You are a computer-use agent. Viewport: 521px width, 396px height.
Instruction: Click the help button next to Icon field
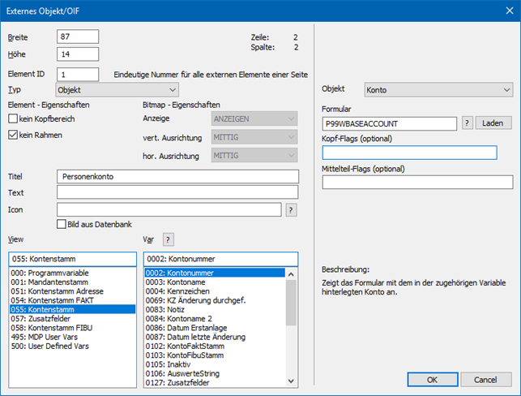pyautogui.click(x=291, y=209)
